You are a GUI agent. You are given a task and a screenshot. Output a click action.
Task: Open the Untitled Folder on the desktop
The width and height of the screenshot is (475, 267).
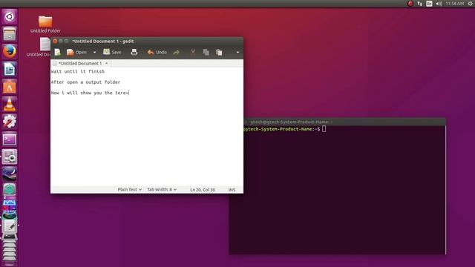coord(45,24)
